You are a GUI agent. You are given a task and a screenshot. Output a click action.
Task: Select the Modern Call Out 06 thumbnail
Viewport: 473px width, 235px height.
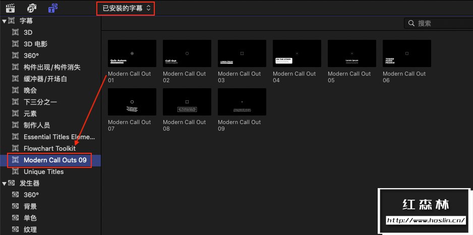407,53
